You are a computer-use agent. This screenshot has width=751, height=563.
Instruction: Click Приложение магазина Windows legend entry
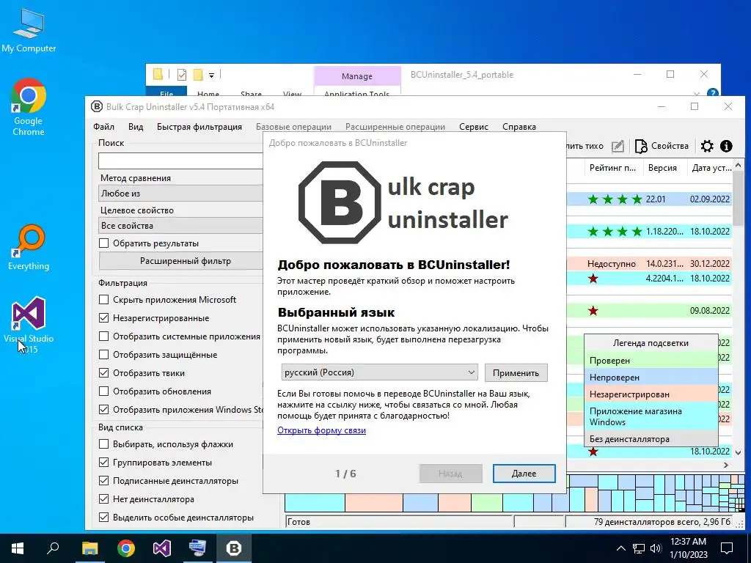pos(651,416)
